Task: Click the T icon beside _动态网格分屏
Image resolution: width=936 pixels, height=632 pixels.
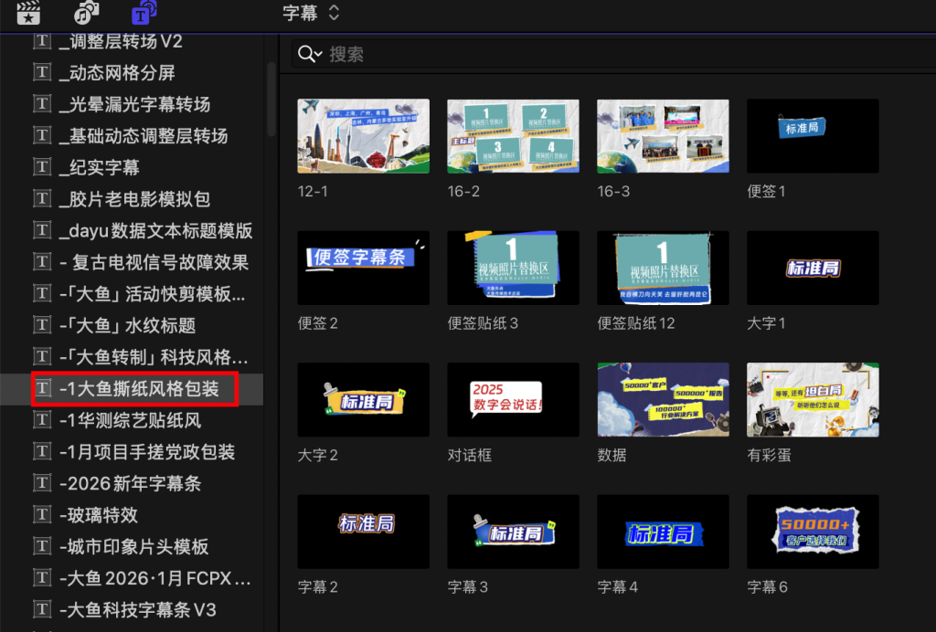Action: (x=42, y=72)
